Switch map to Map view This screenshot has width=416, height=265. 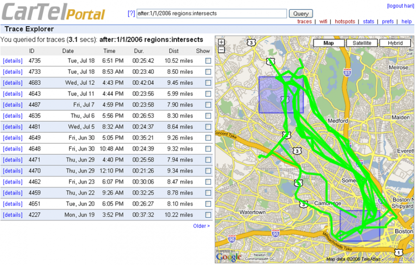click(329, 43)
